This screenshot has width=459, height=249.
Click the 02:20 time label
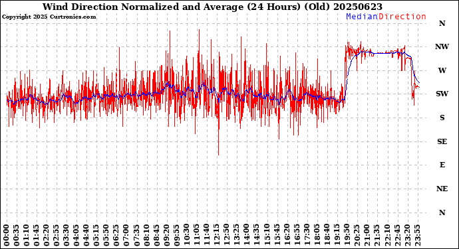click(x=47, y=235)
